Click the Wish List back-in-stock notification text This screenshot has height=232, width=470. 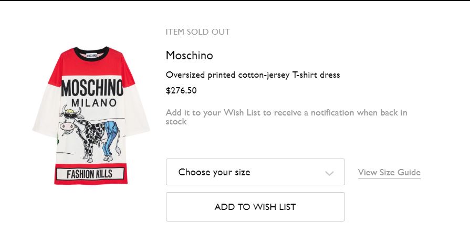click(286, 117)
